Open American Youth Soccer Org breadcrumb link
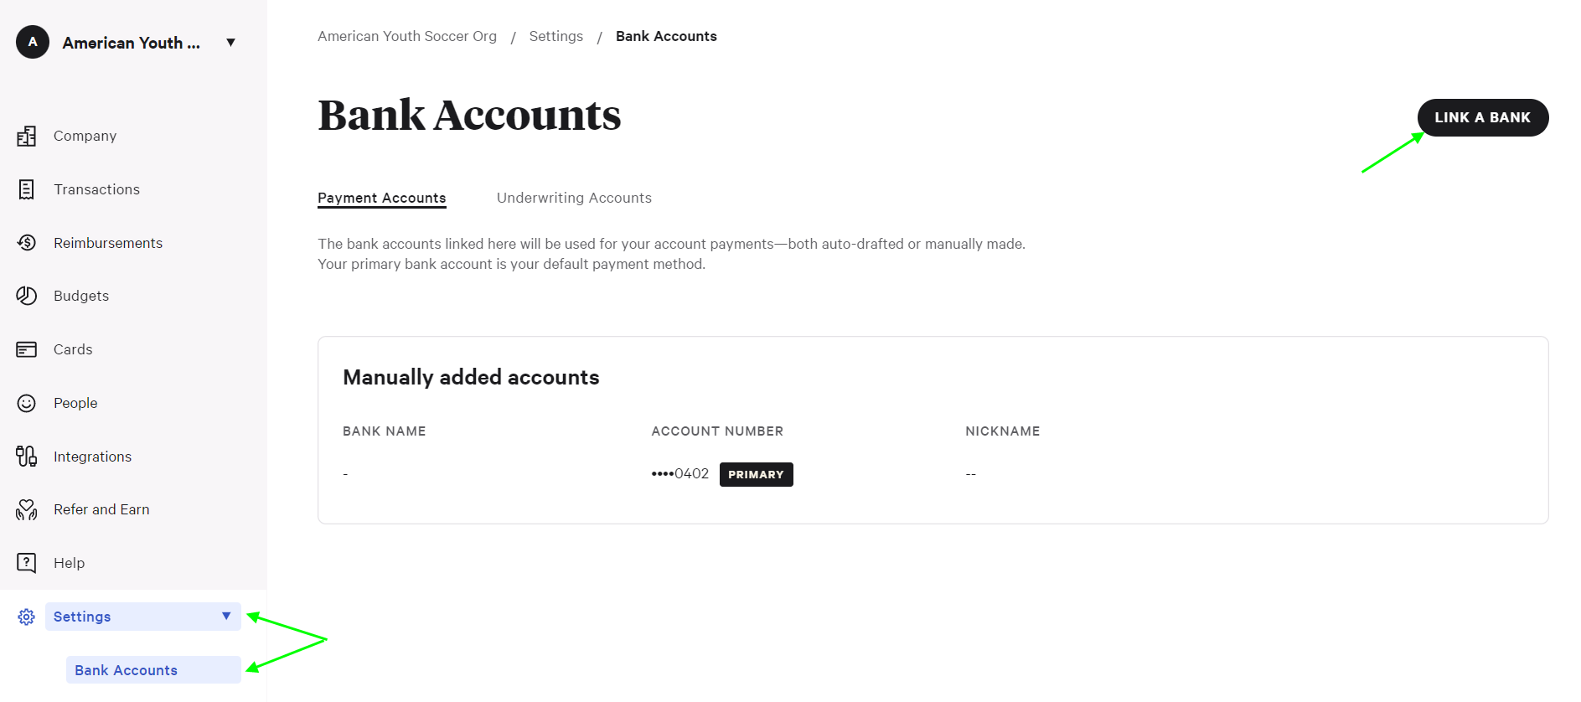Screen dimensions: 1581x702 (x=407, y=36)
